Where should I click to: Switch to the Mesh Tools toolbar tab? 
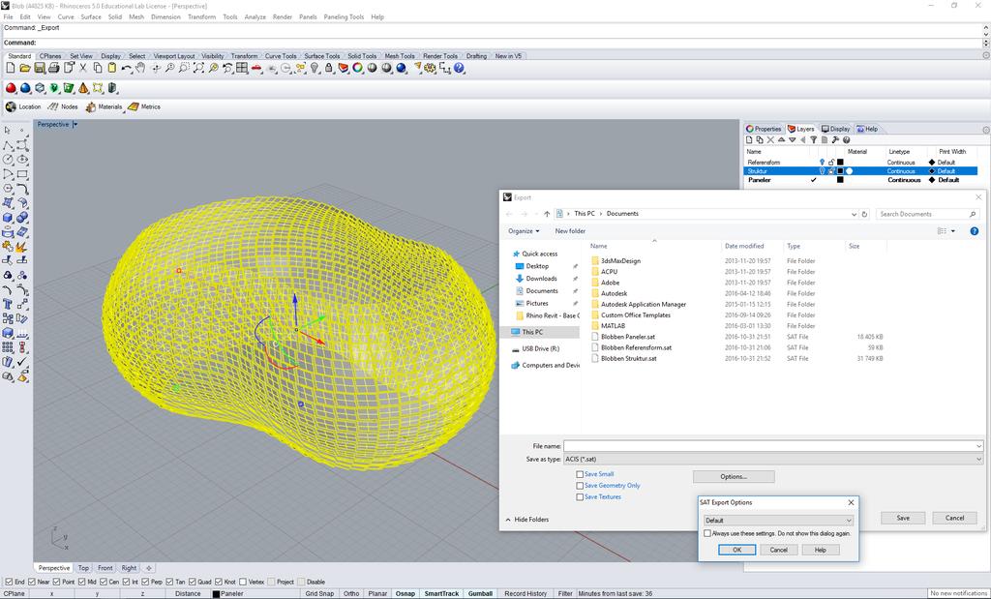pyautogui.click(x=400, y=56)
